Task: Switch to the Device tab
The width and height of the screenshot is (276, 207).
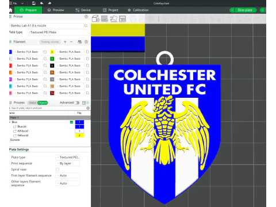Action: (x=83, y=10)
